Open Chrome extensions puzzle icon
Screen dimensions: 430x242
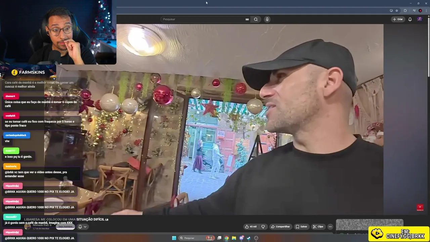[x=405, y=10]
